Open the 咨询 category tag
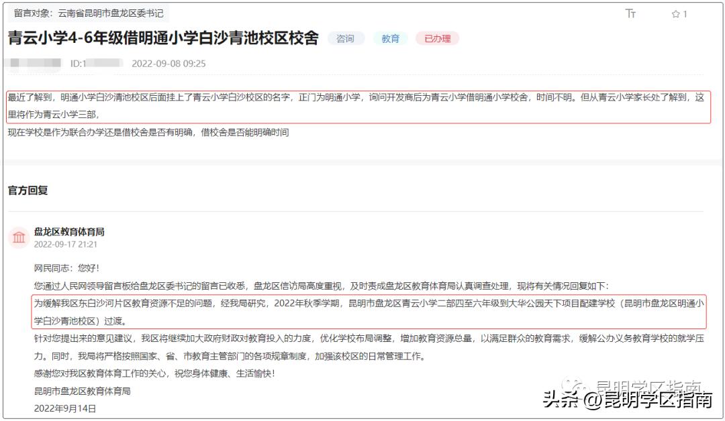The height and width of the screenshot is (421, 725). (346, 39)
